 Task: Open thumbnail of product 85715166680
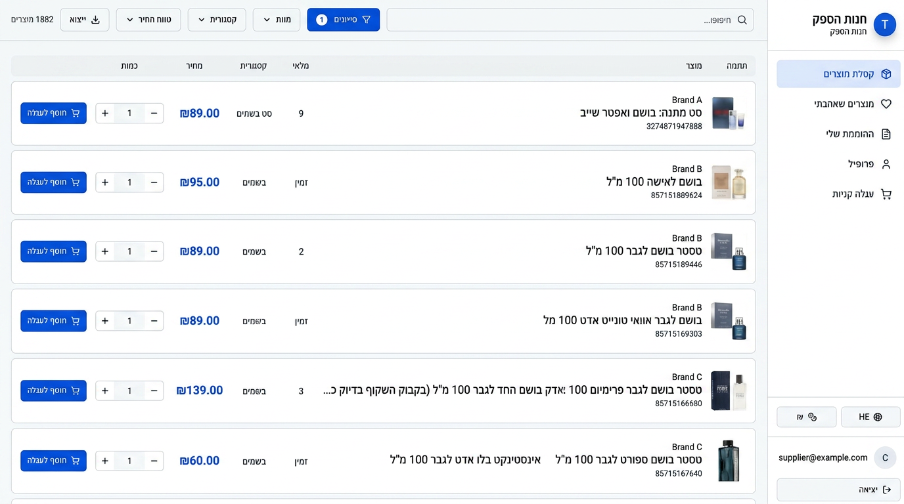(x=729, y=390)
